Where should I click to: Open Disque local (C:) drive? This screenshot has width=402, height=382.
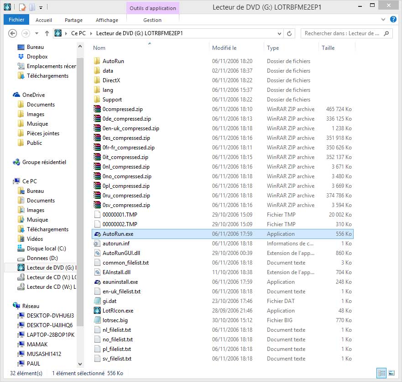click(46, 249)
